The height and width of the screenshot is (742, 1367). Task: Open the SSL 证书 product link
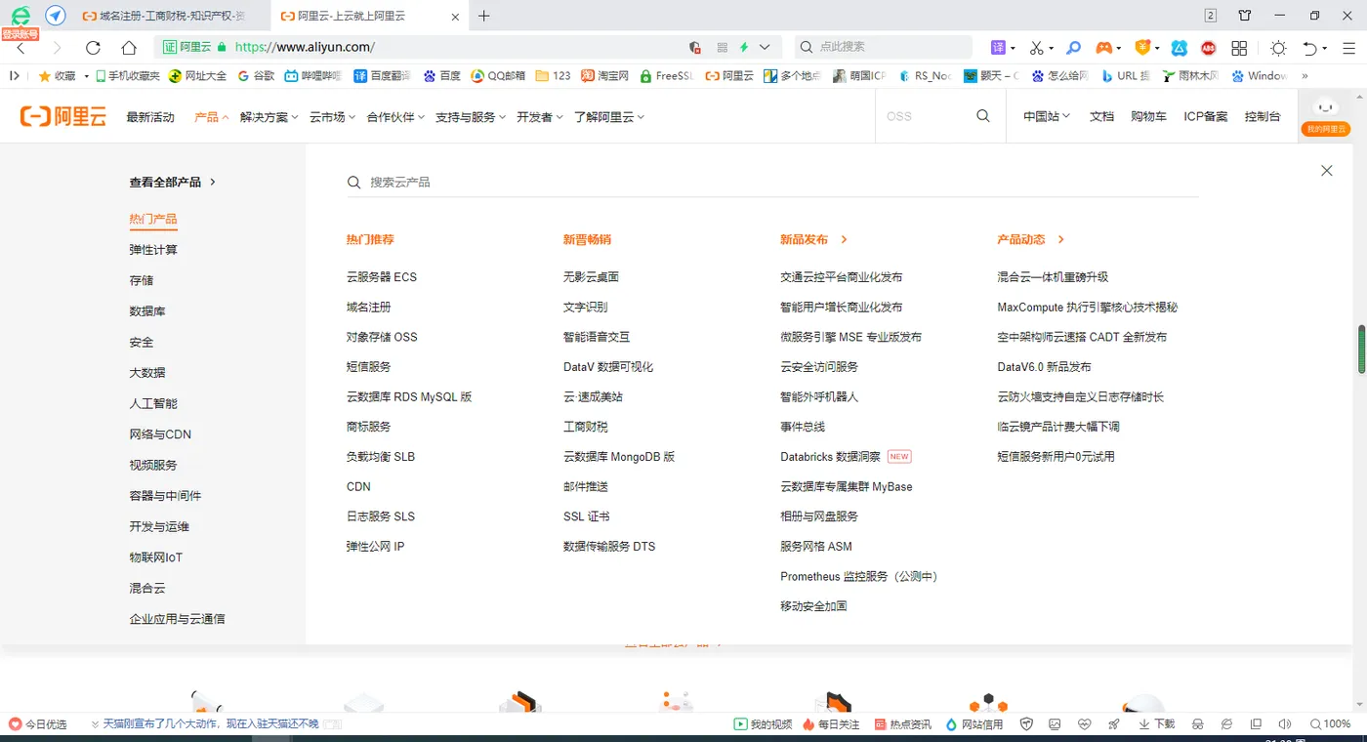click(x=587, y=516)
